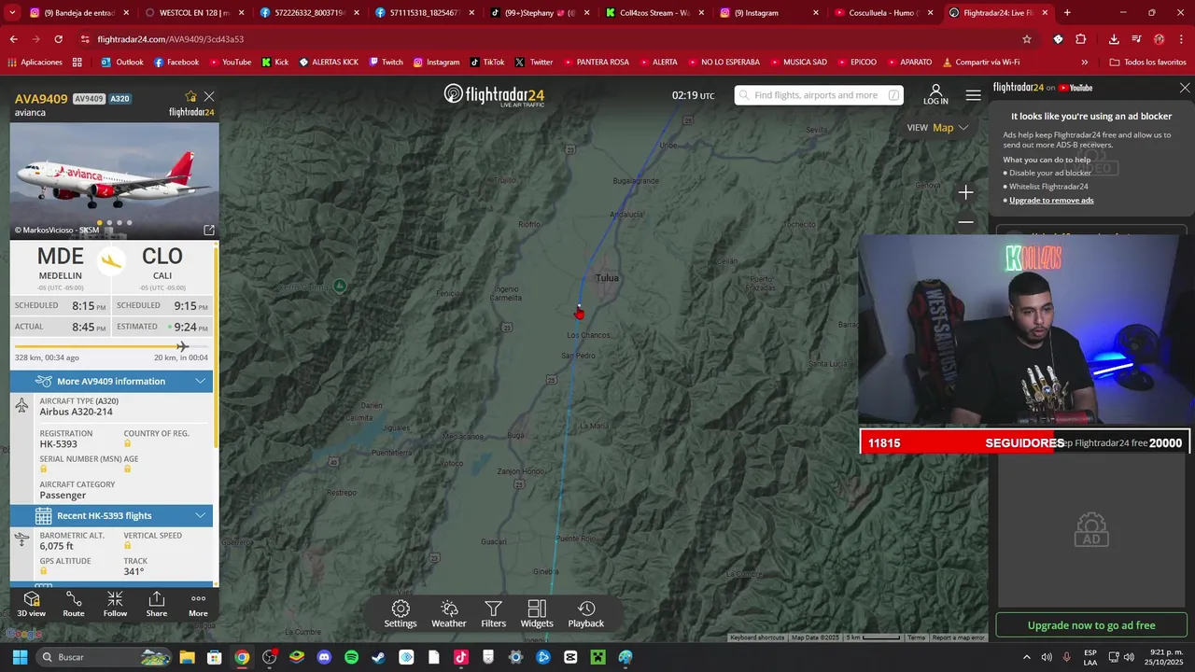Open the Weather layer options
The height and width of the screenshot is (672, 1195).
point(449,614)
